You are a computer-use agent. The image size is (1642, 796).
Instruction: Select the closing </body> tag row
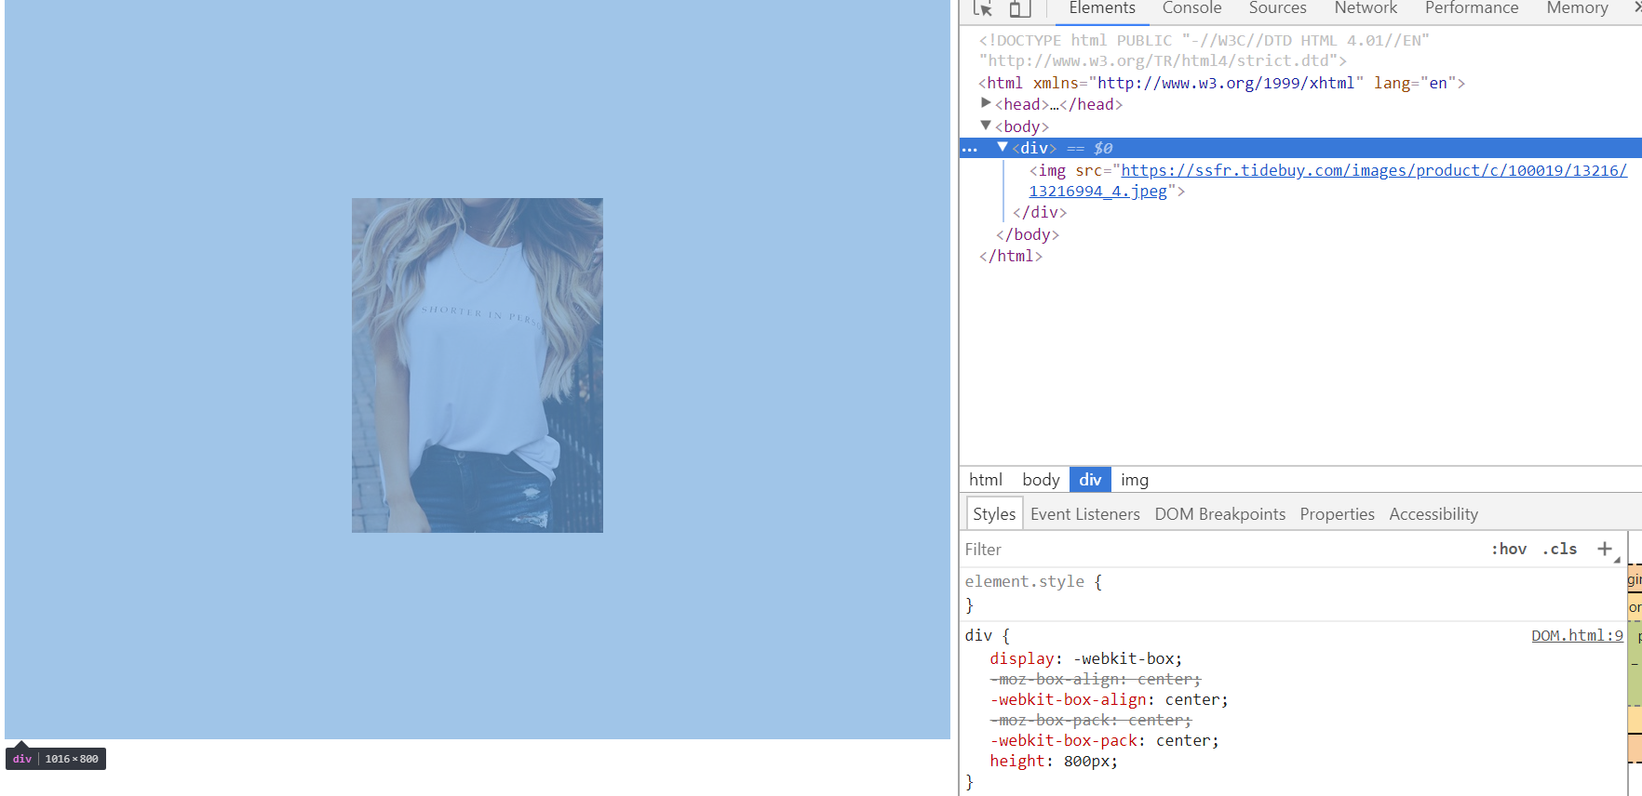click(x=1028, y=234)
